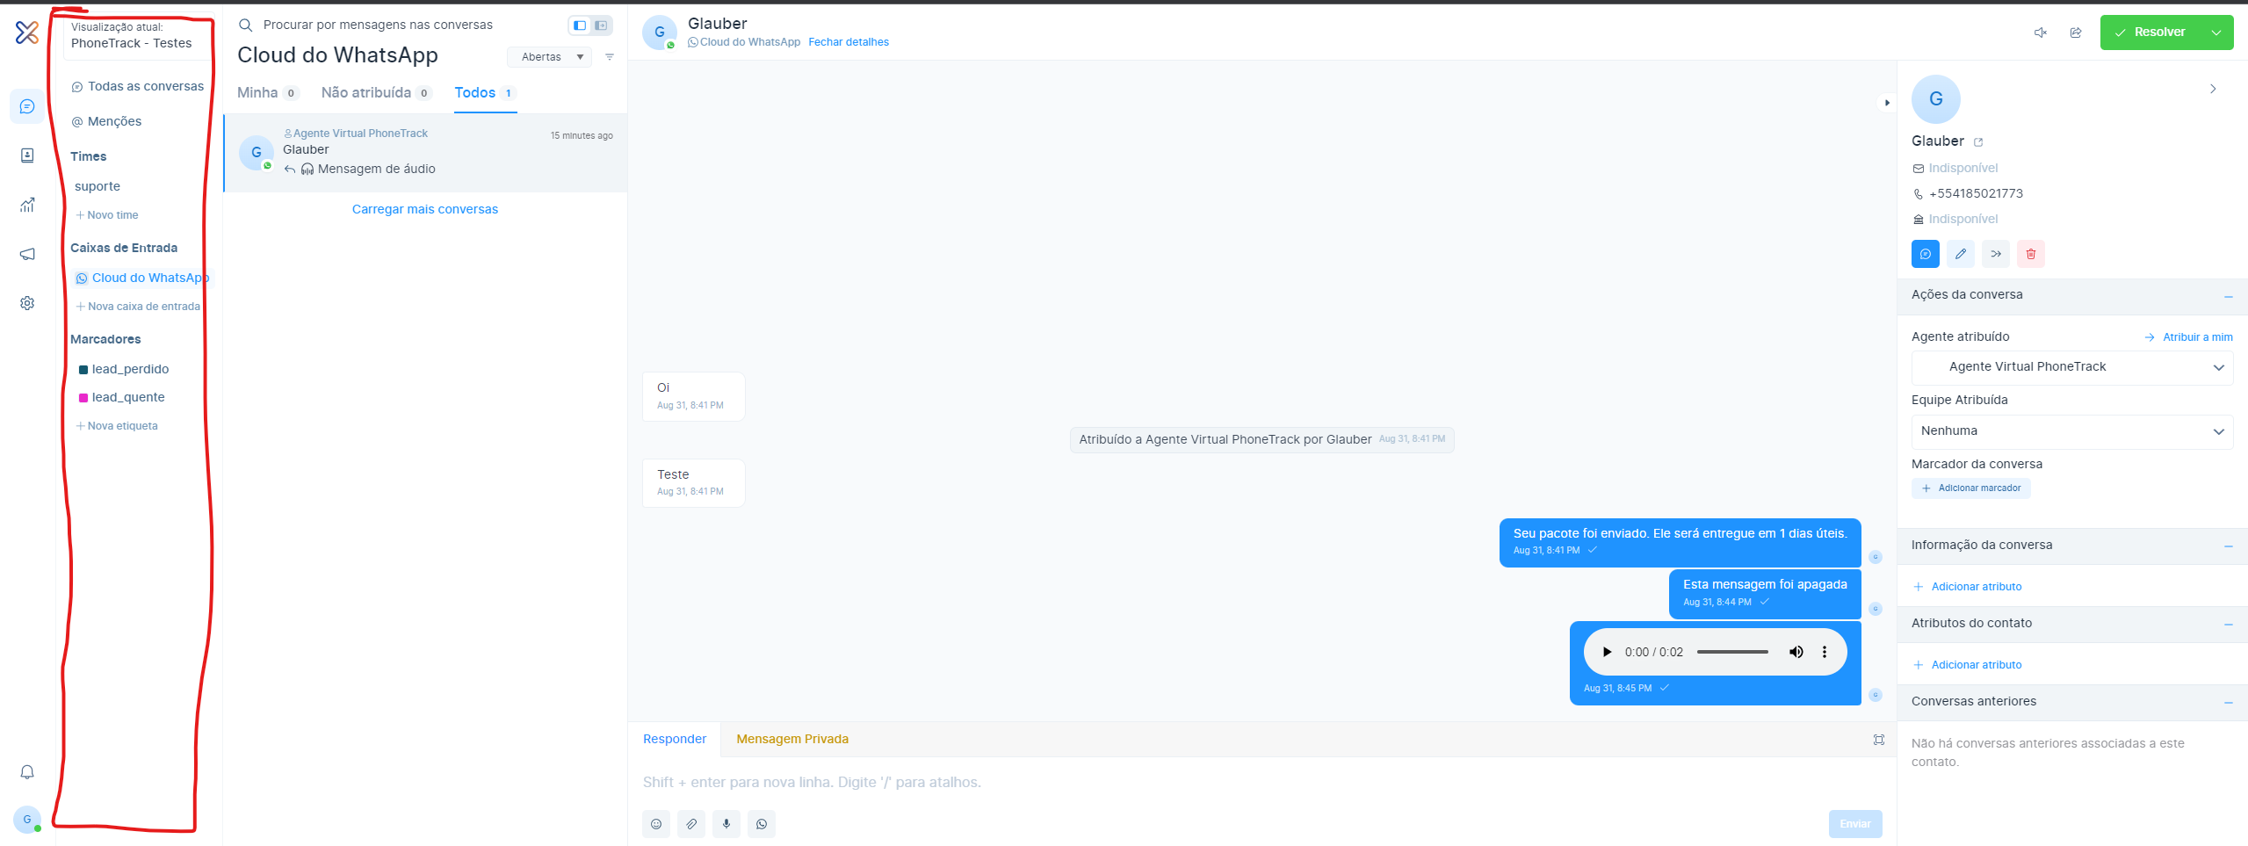The width and height of the screenshot is (2248, 846).
Task: Collapse the Ações da conversa section
Action: pos(2229,296)
